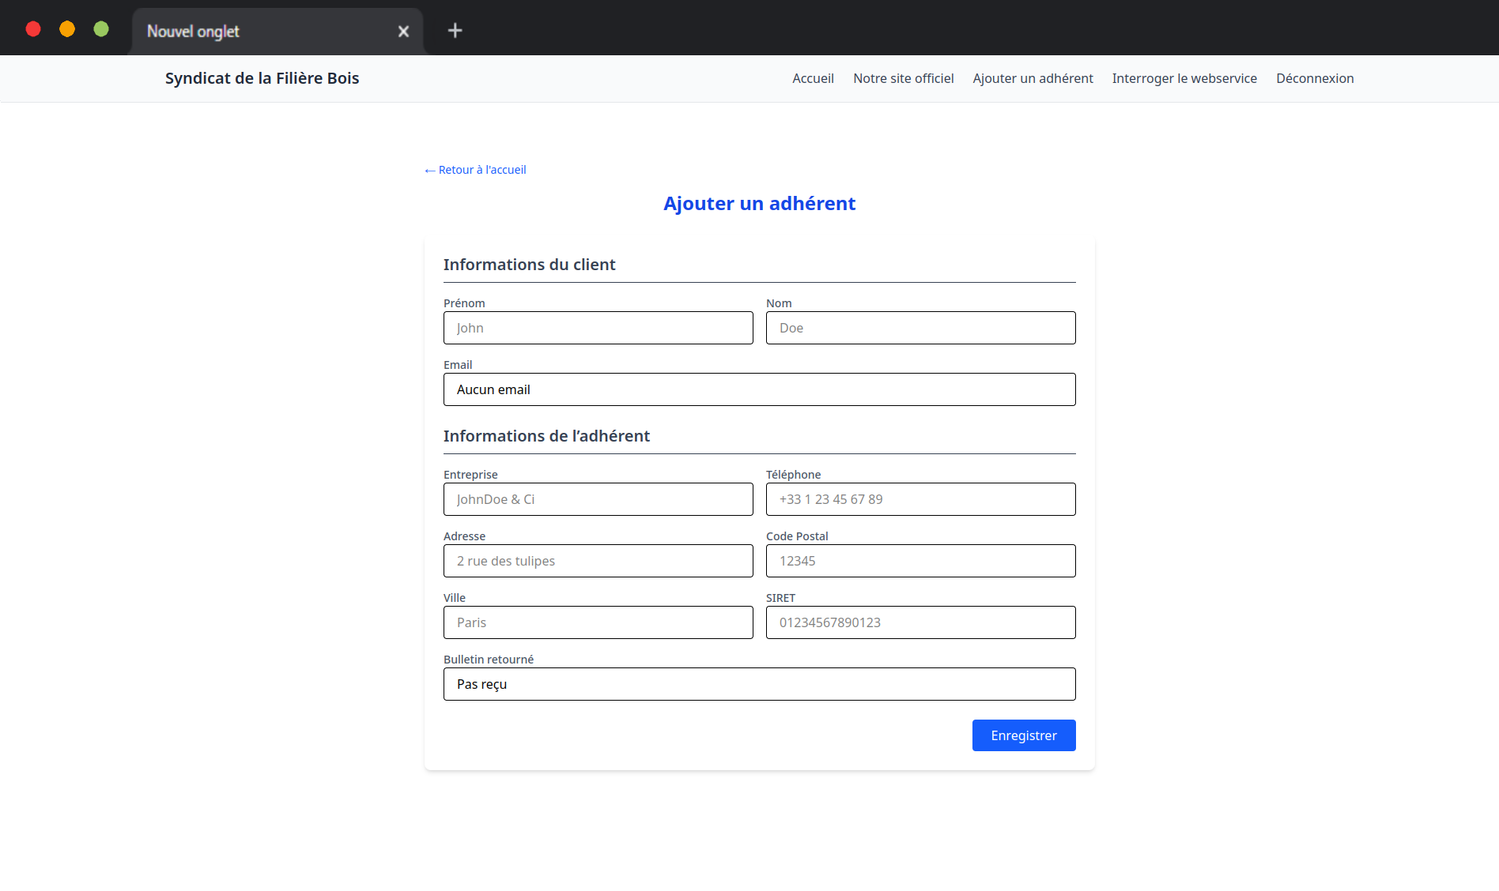
Task: Open Interroger le webservice page
Action: [x=1184, y=78]
